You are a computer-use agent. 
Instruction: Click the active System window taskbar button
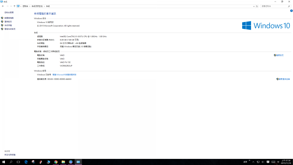pos(78,162)
